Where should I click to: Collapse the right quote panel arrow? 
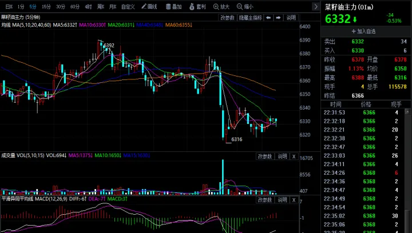(x=314, y=7)
